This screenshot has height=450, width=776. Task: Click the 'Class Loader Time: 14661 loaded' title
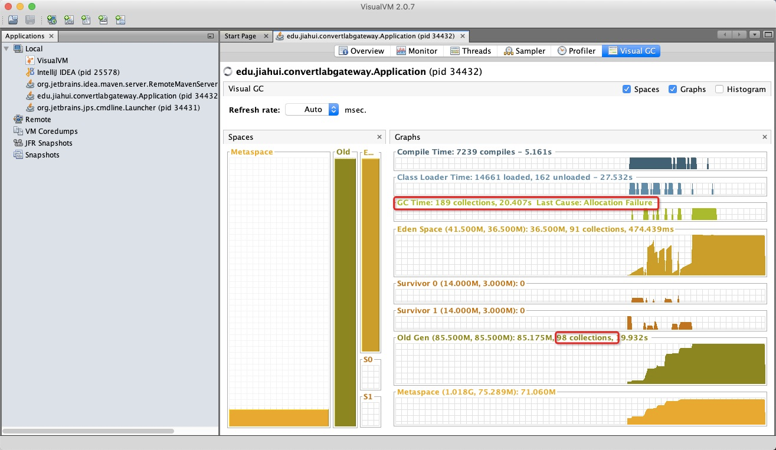tap(515, 177)
